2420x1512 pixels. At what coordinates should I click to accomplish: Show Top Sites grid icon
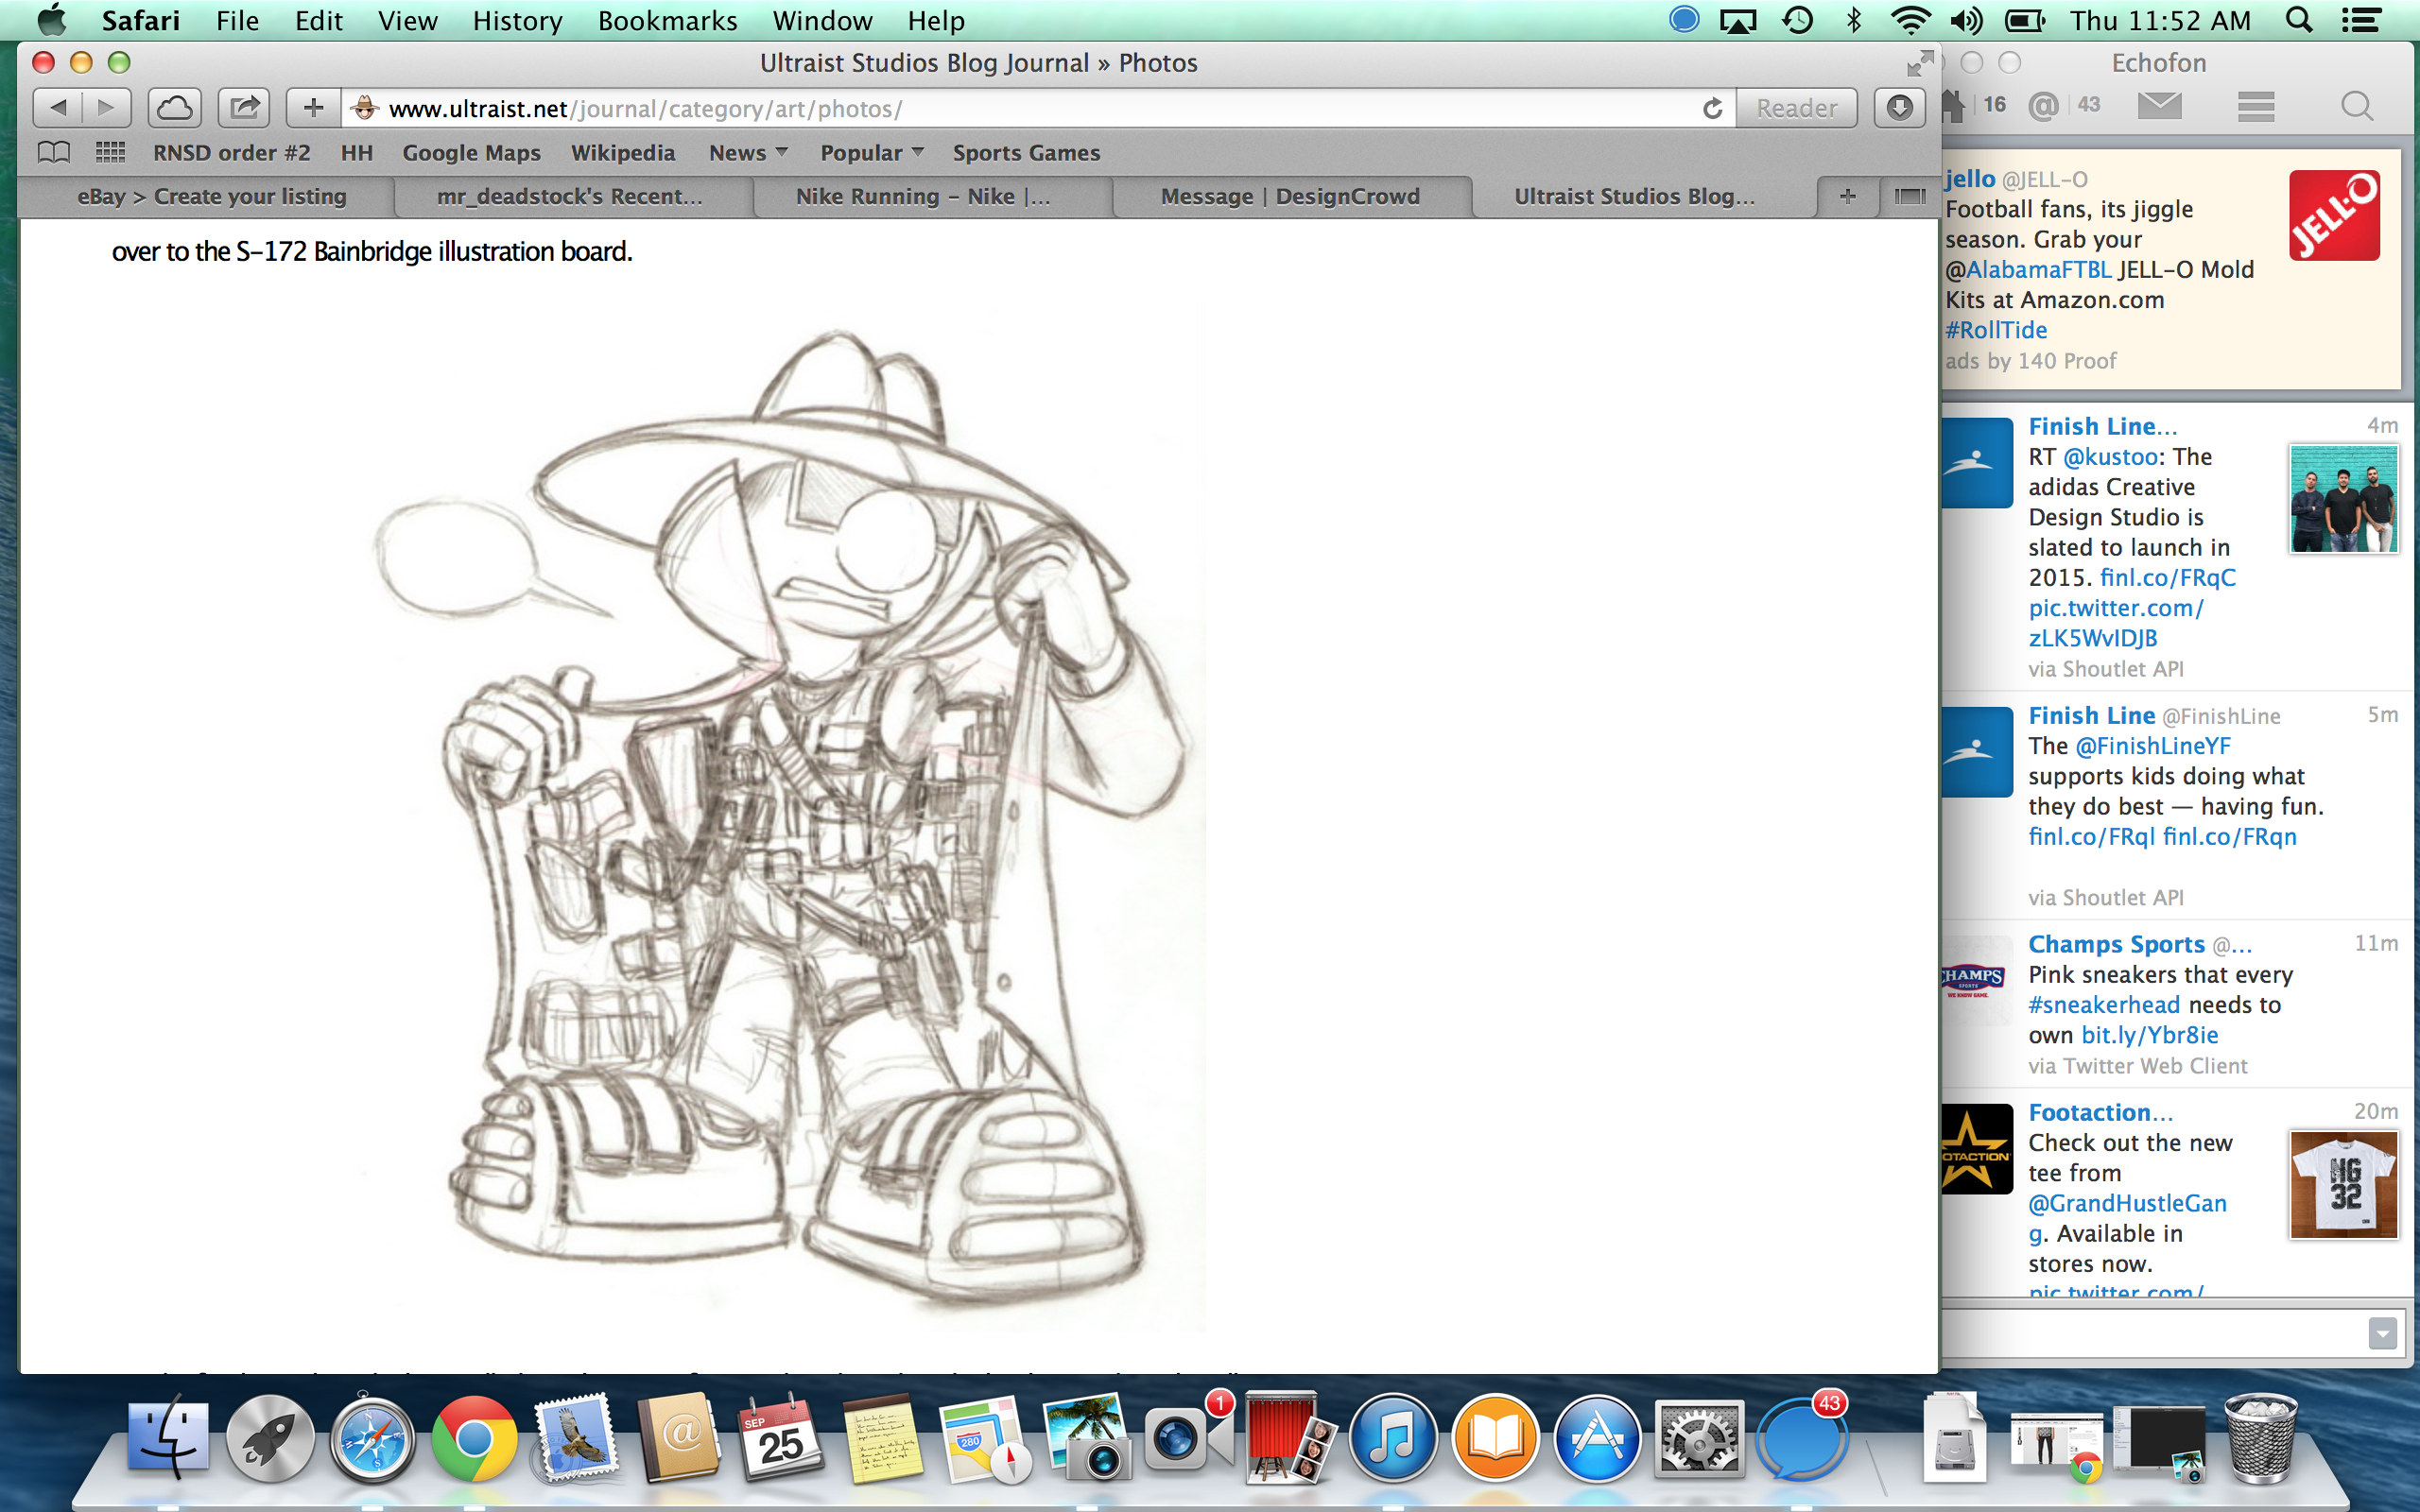tap(110, 152)
